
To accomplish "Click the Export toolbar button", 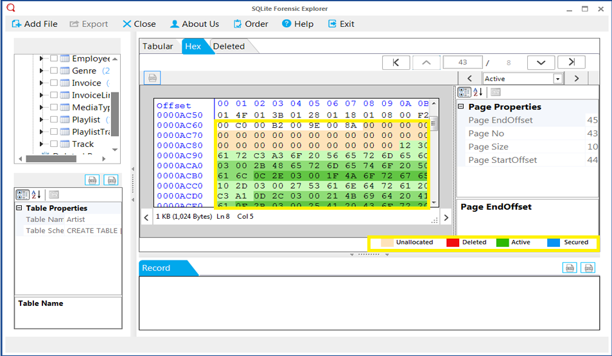I will pyautogui.click(x=89, y=24).
